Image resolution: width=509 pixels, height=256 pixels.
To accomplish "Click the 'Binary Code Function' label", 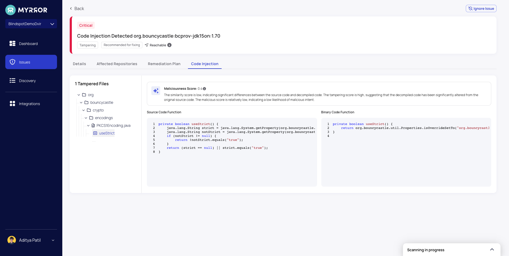I will pos(338,112).
